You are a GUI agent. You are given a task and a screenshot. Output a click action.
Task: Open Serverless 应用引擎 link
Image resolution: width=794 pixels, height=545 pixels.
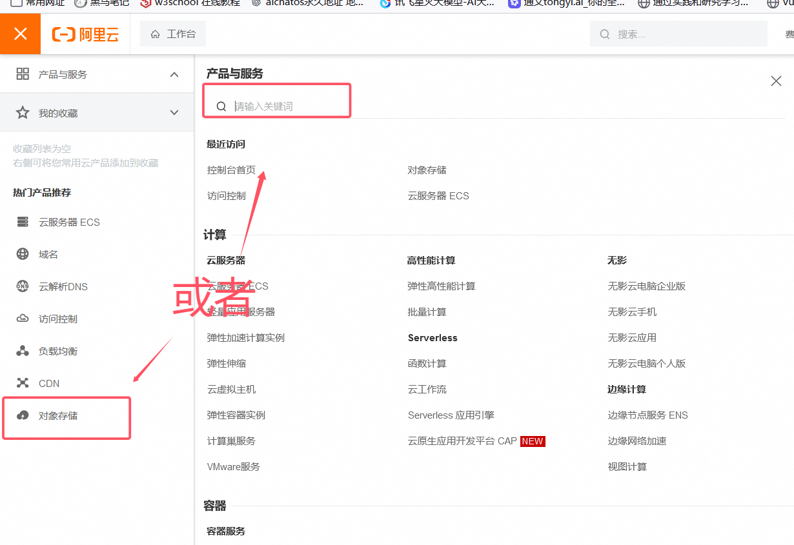point(451,415)
